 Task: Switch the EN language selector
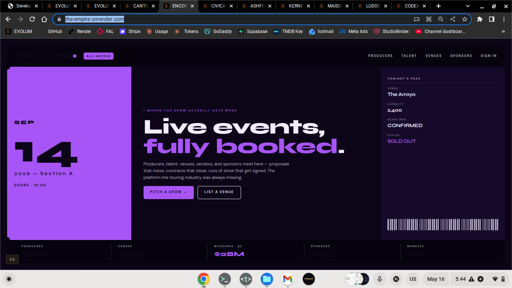(x=12, y=259)
